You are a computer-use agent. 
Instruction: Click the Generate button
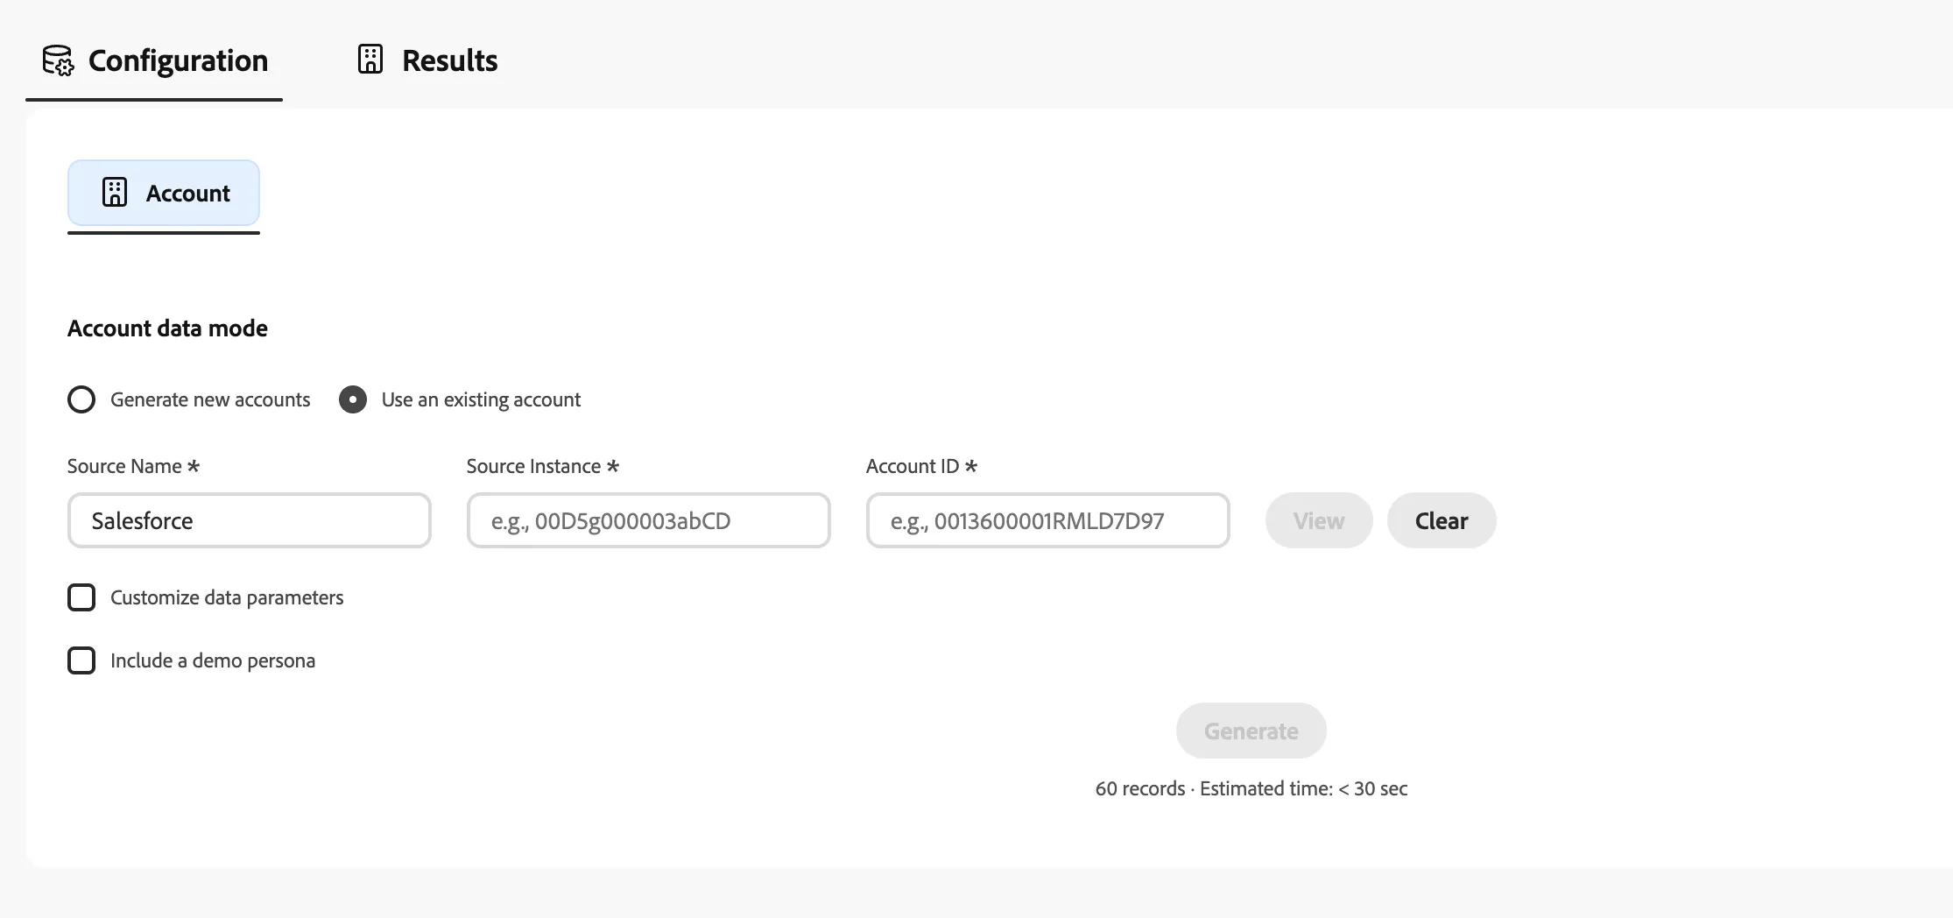(x=1251, y=731)
